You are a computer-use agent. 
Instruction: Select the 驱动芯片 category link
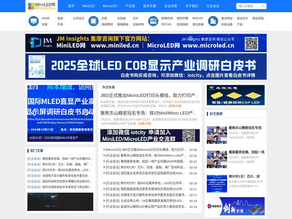242,18
